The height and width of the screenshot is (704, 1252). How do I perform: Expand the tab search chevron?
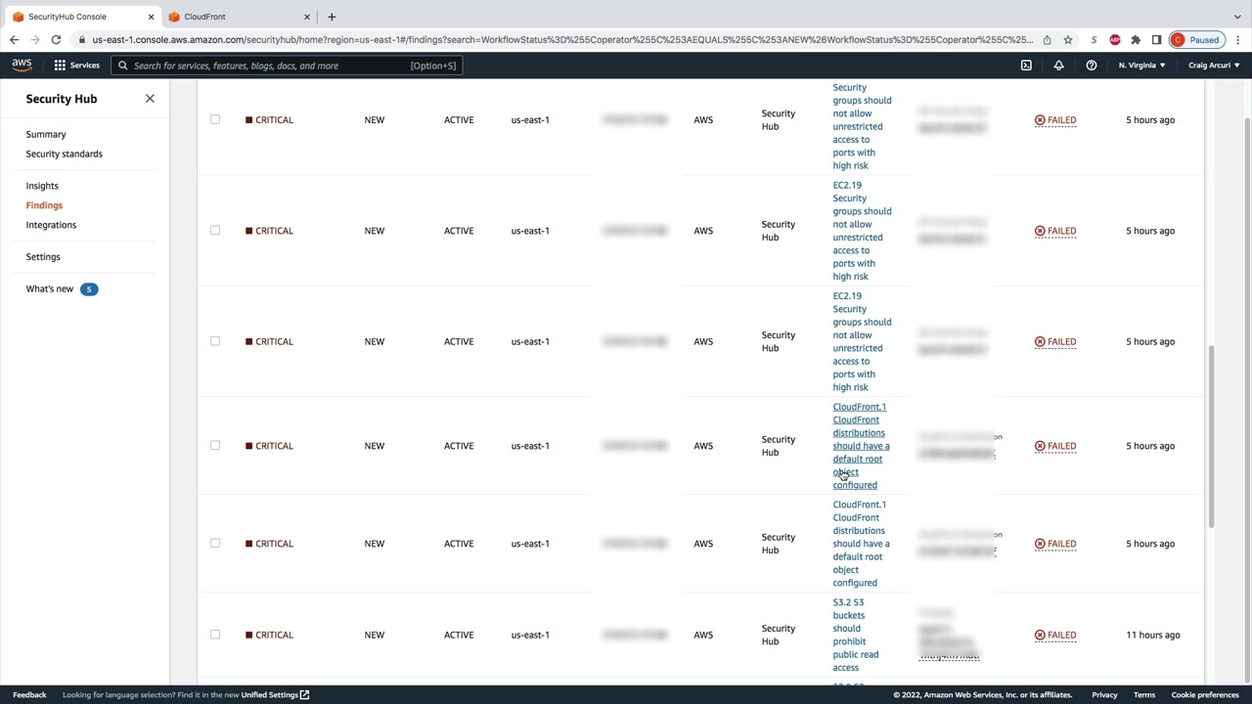point(1238,17)
